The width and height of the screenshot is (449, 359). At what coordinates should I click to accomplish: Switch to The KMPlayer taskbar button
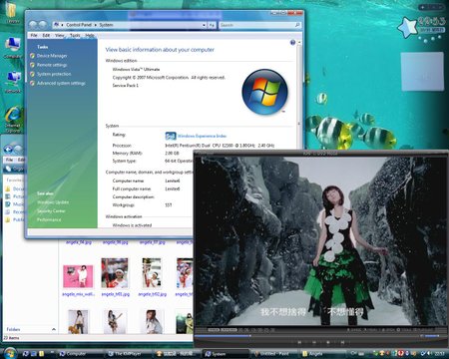129,354
